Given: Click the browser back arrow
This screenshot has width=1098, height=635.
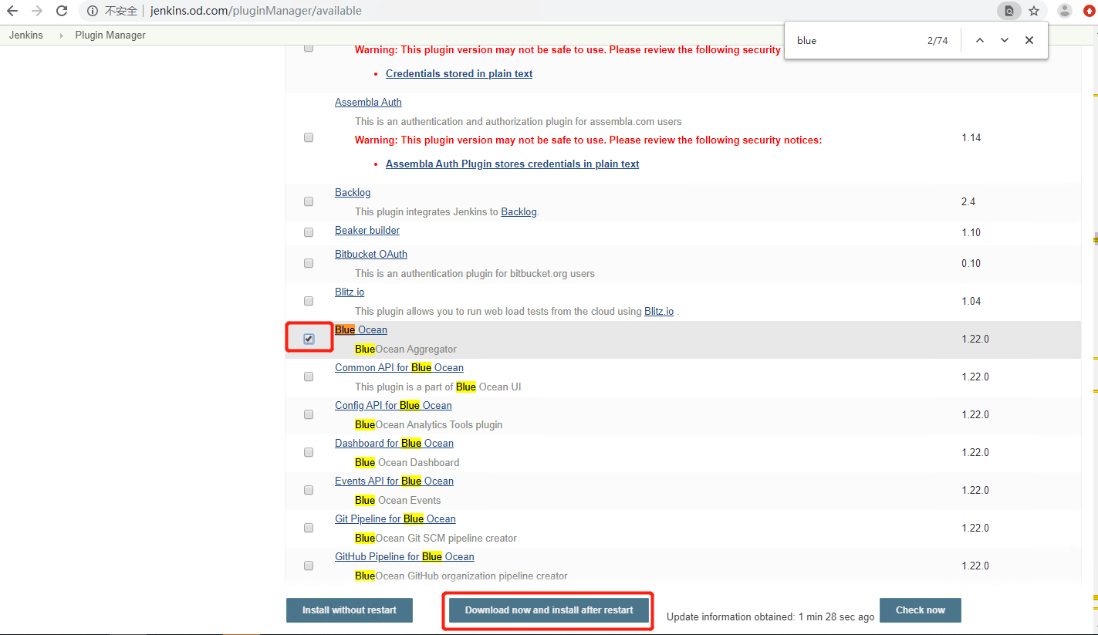Looking at the screenshot, I should (x=12, y=11).
